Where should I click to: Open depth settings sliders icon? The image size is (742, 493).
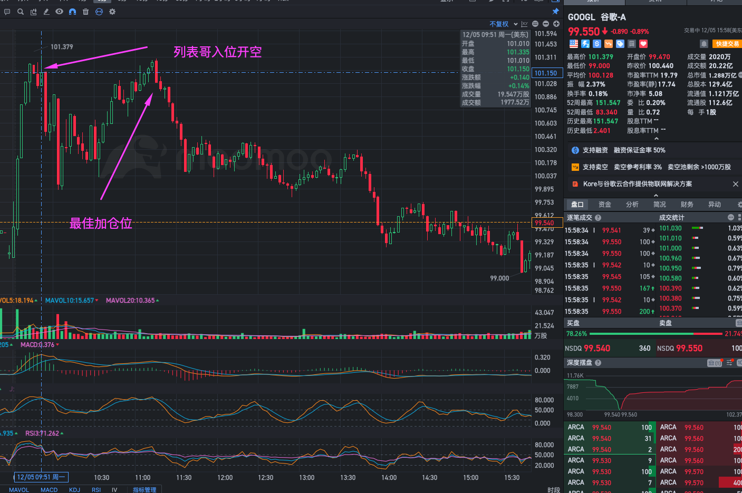click(x=729, y=363)
